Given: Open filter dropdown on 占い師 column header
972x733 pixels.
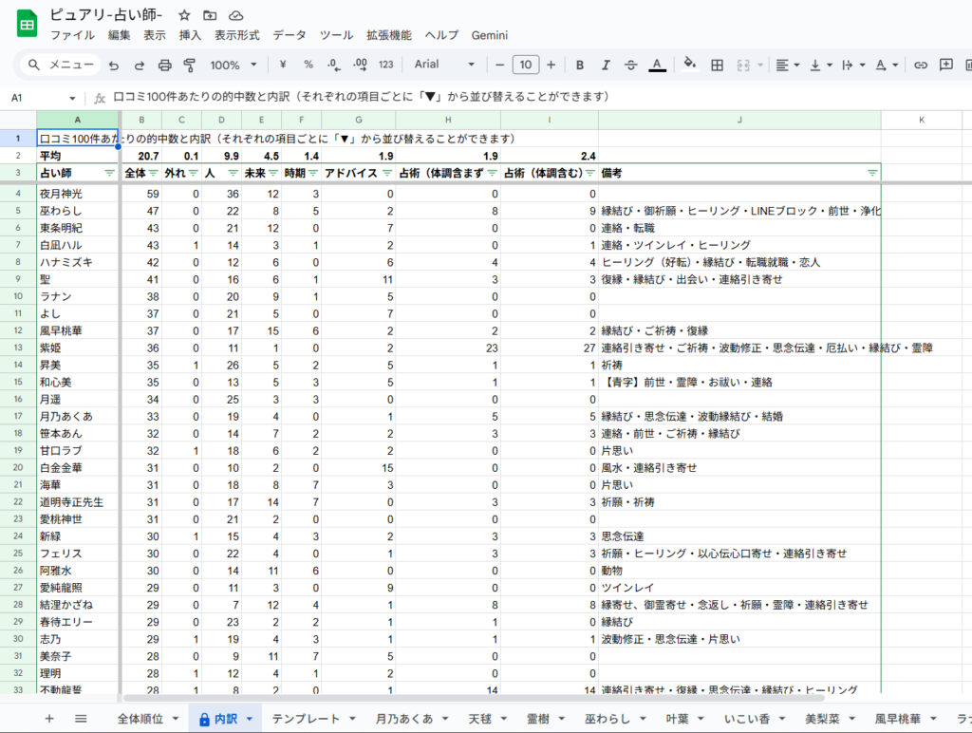Looking at the screenshot, I should point(109,173).
